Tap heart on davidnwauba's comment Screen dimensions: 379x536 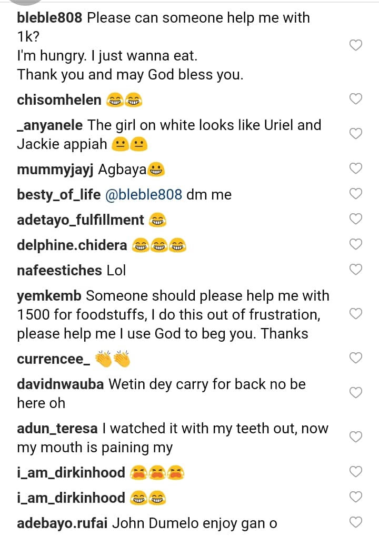[x=356, y=393]
